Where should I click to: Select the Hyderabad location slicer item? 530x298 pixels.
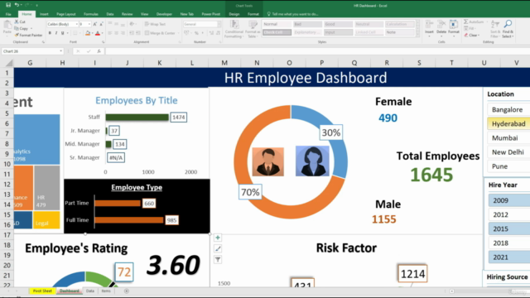click(x=508, y=123)
